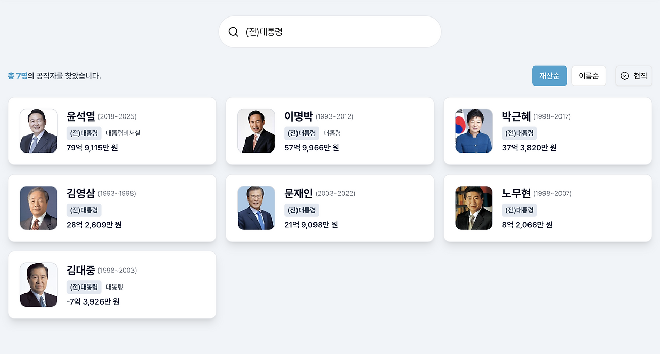Open 김대중's profile photo
Image resolution: width=660 pixels, height=354 pixels.
[x=39, y=284]
